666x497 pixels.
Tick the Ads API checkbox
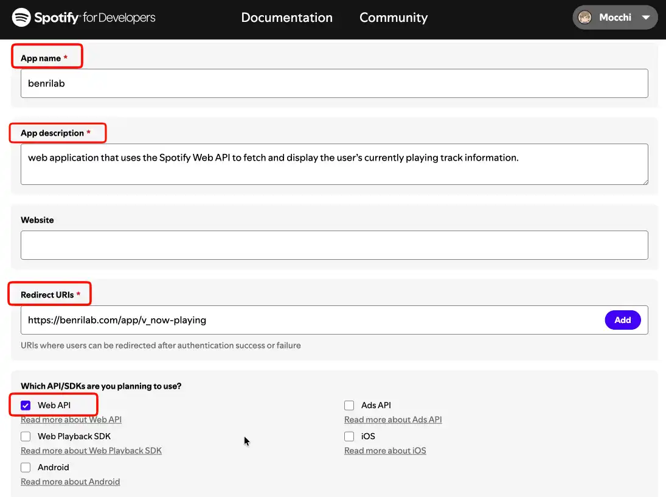pyautogui.click(x=349, y=405)
